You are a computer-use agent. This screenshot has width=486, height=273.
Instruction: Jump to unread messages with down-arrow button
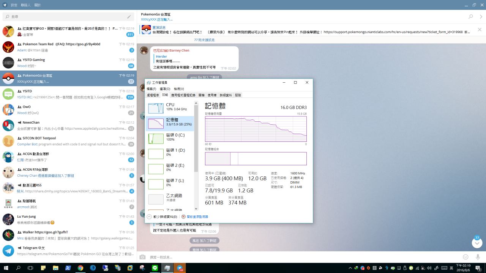477,243
